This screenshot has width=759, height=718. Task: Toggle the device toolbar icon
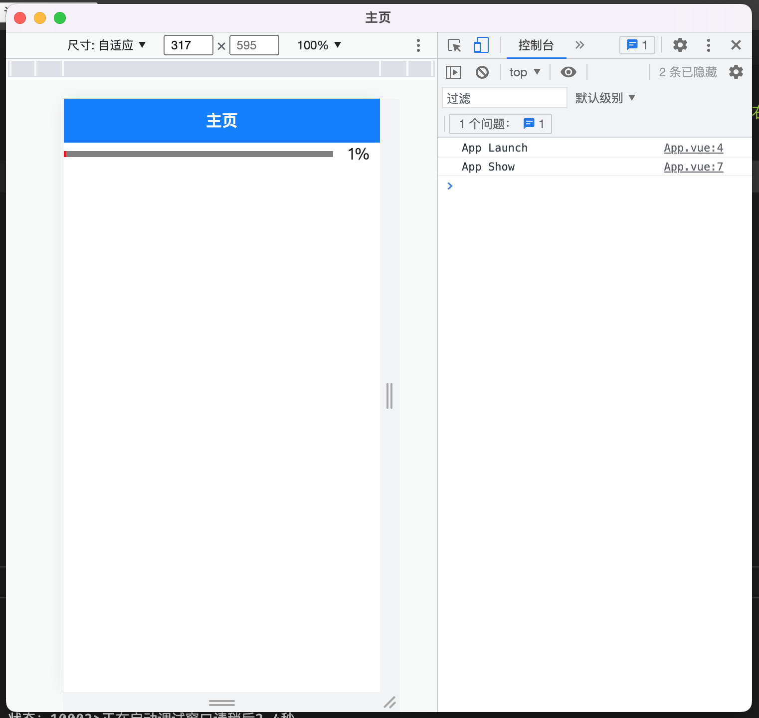click(481, 45)
